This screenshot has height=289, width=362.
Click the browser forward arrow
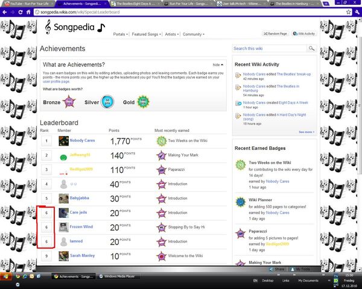(x=13, y=12)
